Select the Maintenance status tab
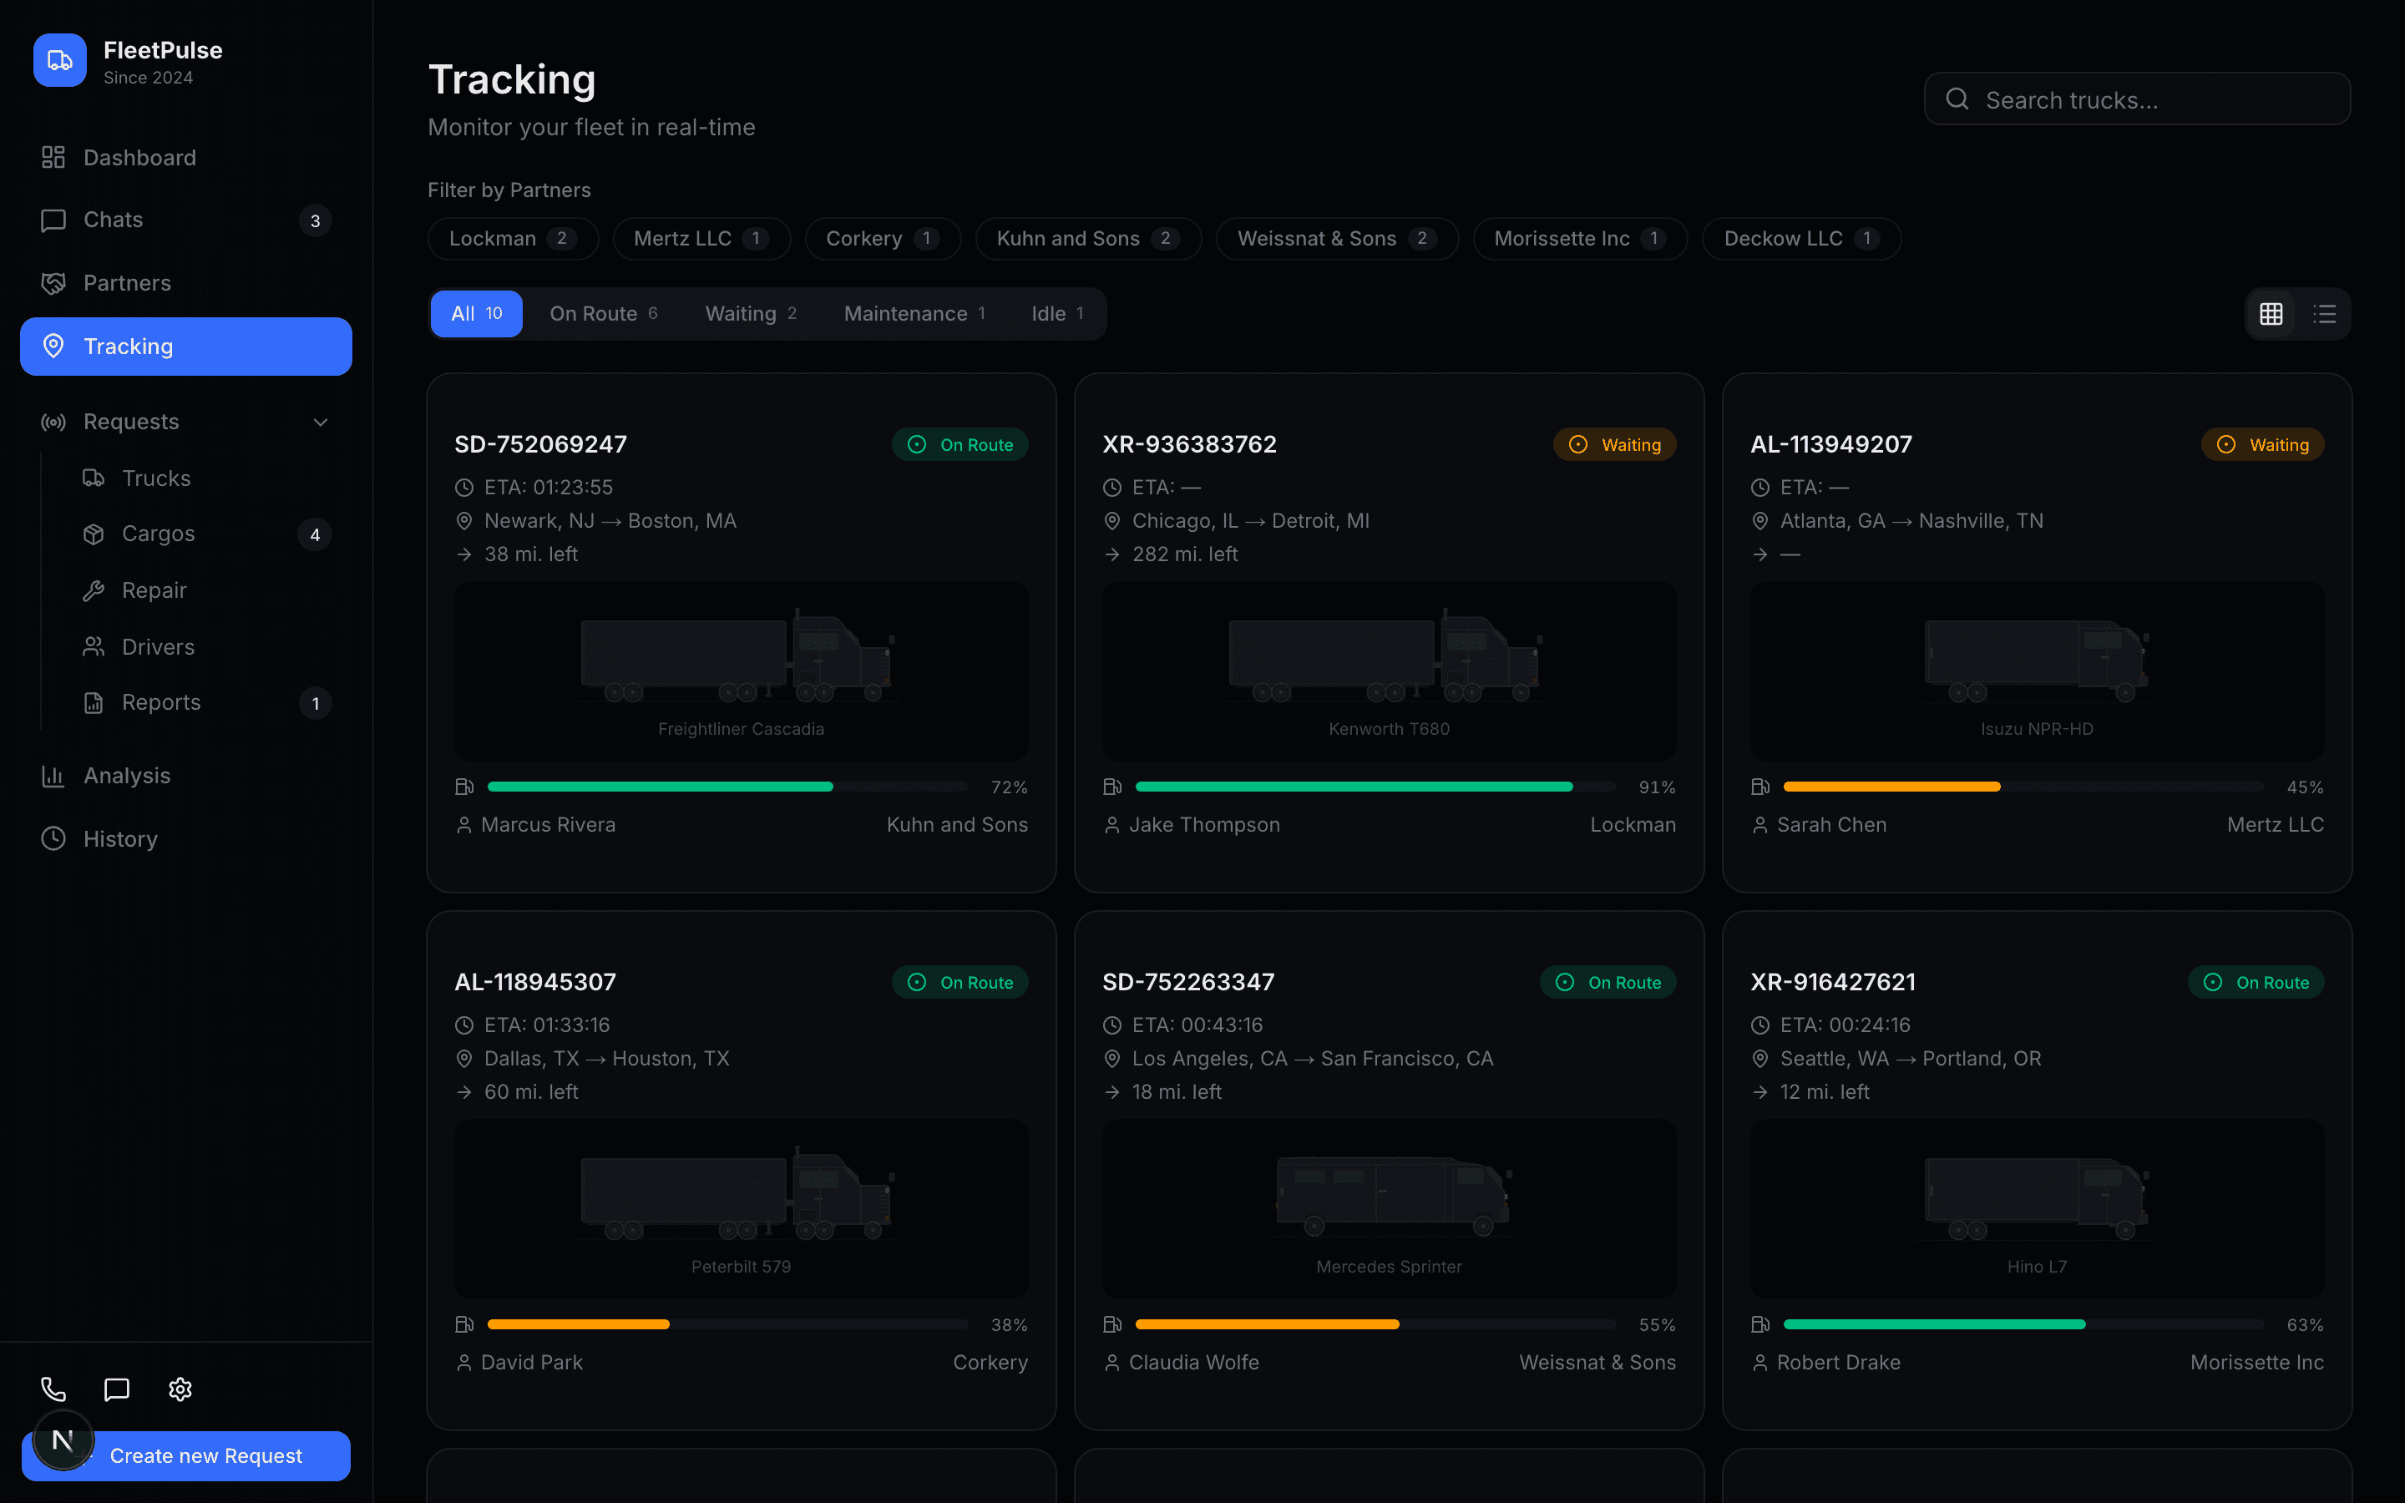The image size is (2405, 1503). point(914,314)
